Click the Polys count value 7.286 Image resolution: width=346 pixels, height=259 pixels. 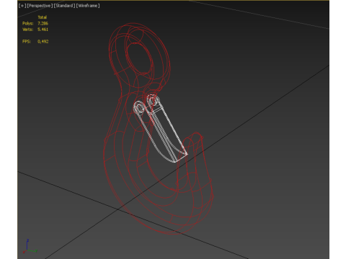(x=43, y=23)
